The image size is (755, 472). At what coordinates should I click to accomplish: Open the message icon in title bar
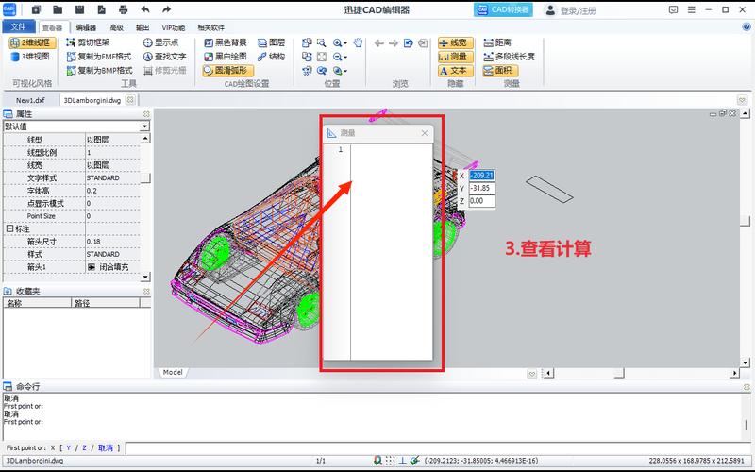[673, 9]
